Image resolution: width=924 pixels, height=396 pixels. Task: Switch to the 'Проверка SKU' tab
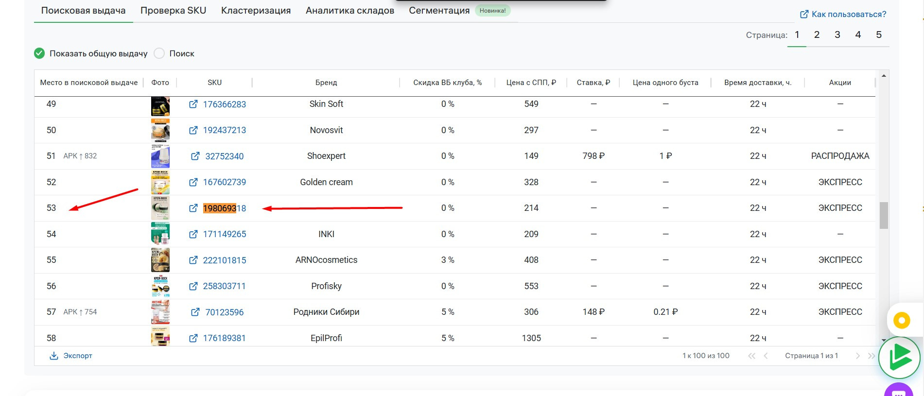coord(173,11)
